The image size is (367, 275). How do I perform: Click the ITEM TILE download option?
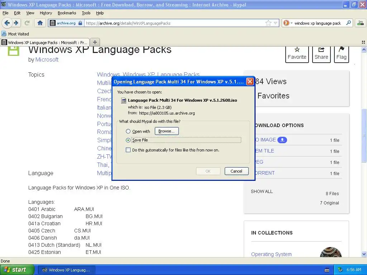pos(264,151)
